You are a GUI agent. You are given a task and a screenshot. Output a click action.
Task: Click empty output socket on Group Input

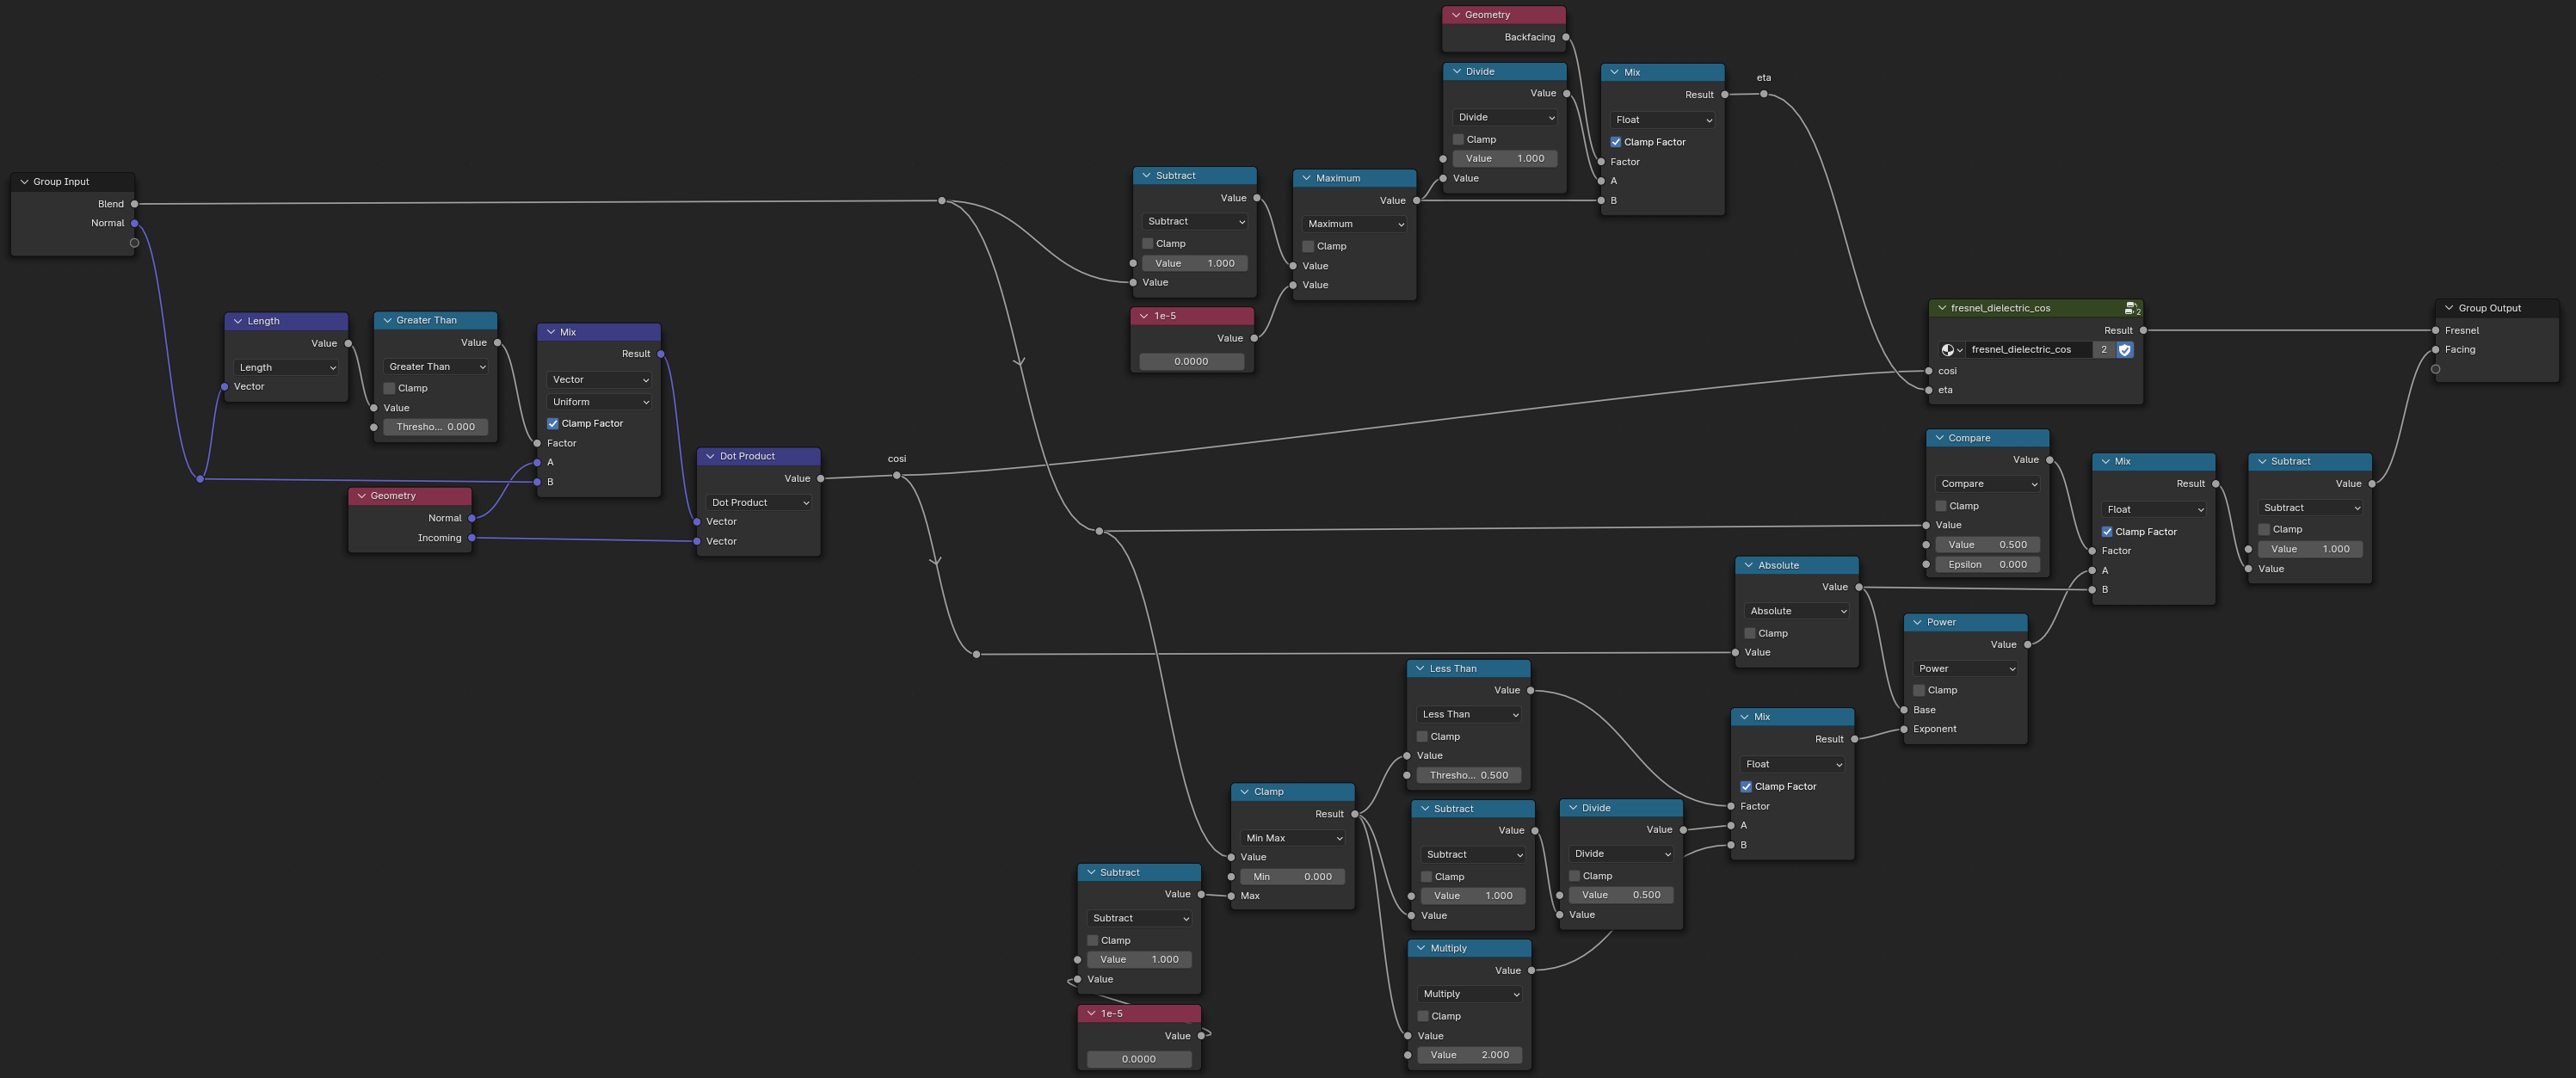(x=134, y=243)
